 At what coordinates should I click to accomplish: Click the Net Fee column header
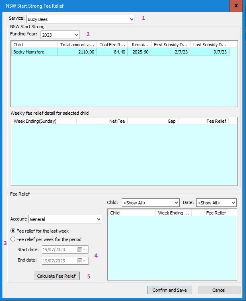click(102, 121)
